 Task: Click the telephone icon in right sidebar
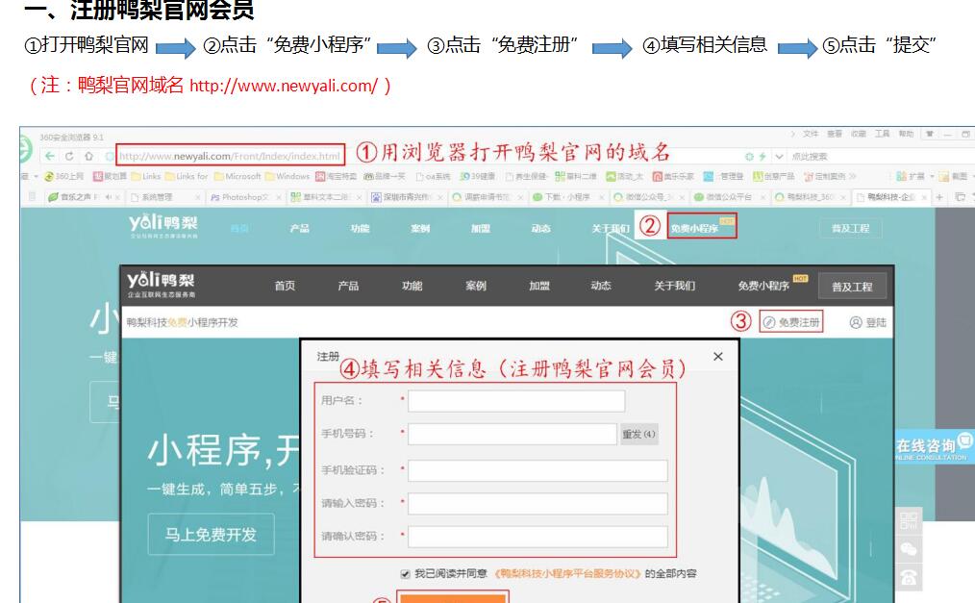(909, 577)
